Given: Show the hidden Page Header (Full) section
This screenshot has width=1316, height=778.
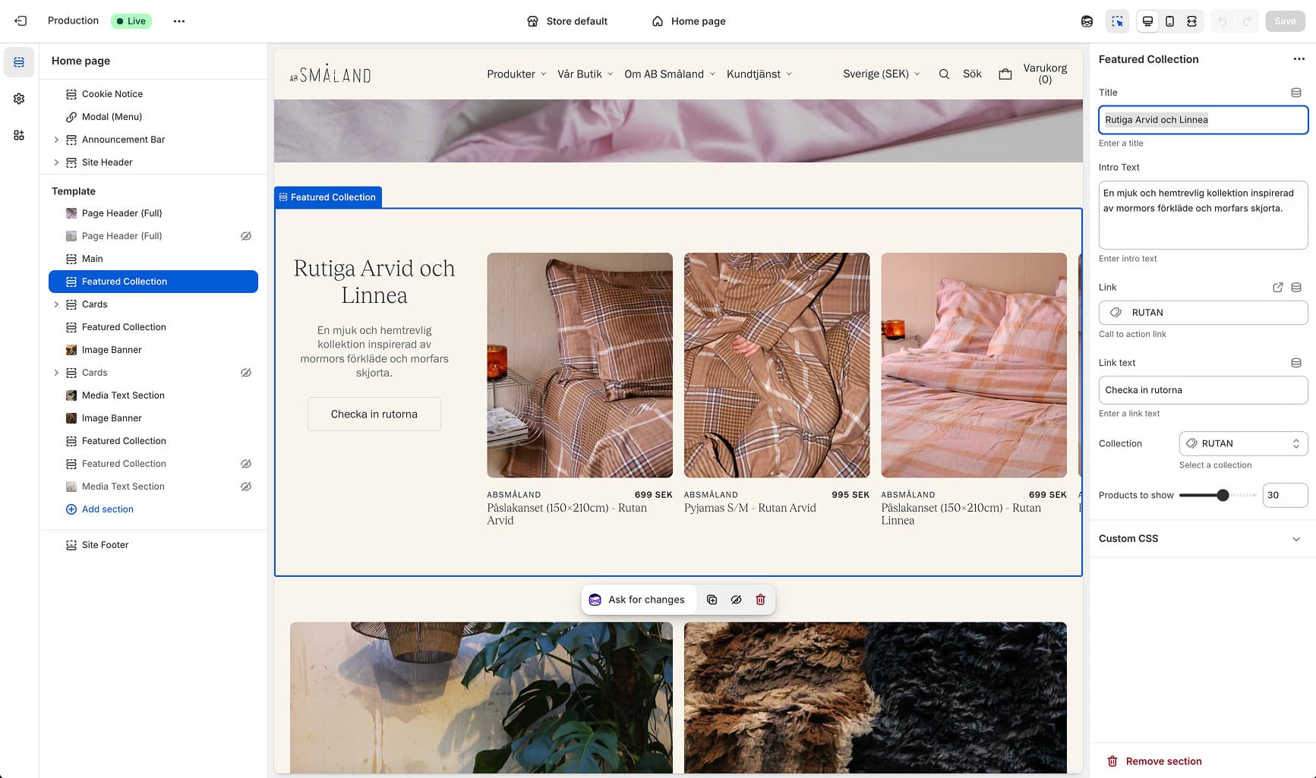Looking at the screenshot, I should (246, 236).
